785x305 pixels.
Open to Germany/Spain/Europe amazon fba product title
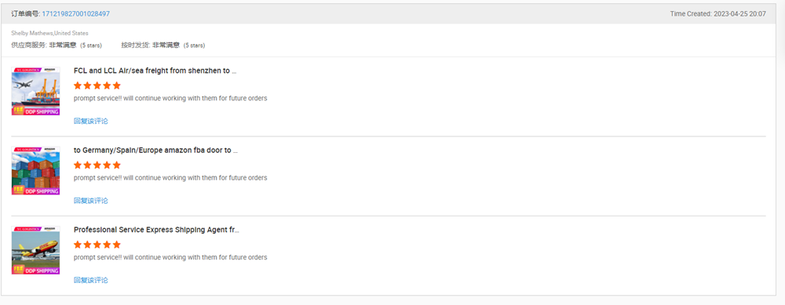click(x=155, y=151)
